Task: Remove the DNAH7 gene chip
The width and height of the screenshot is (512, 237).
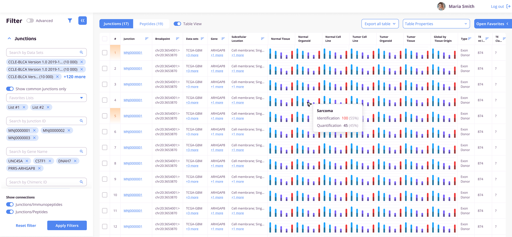Action: [x=75, y=161]
